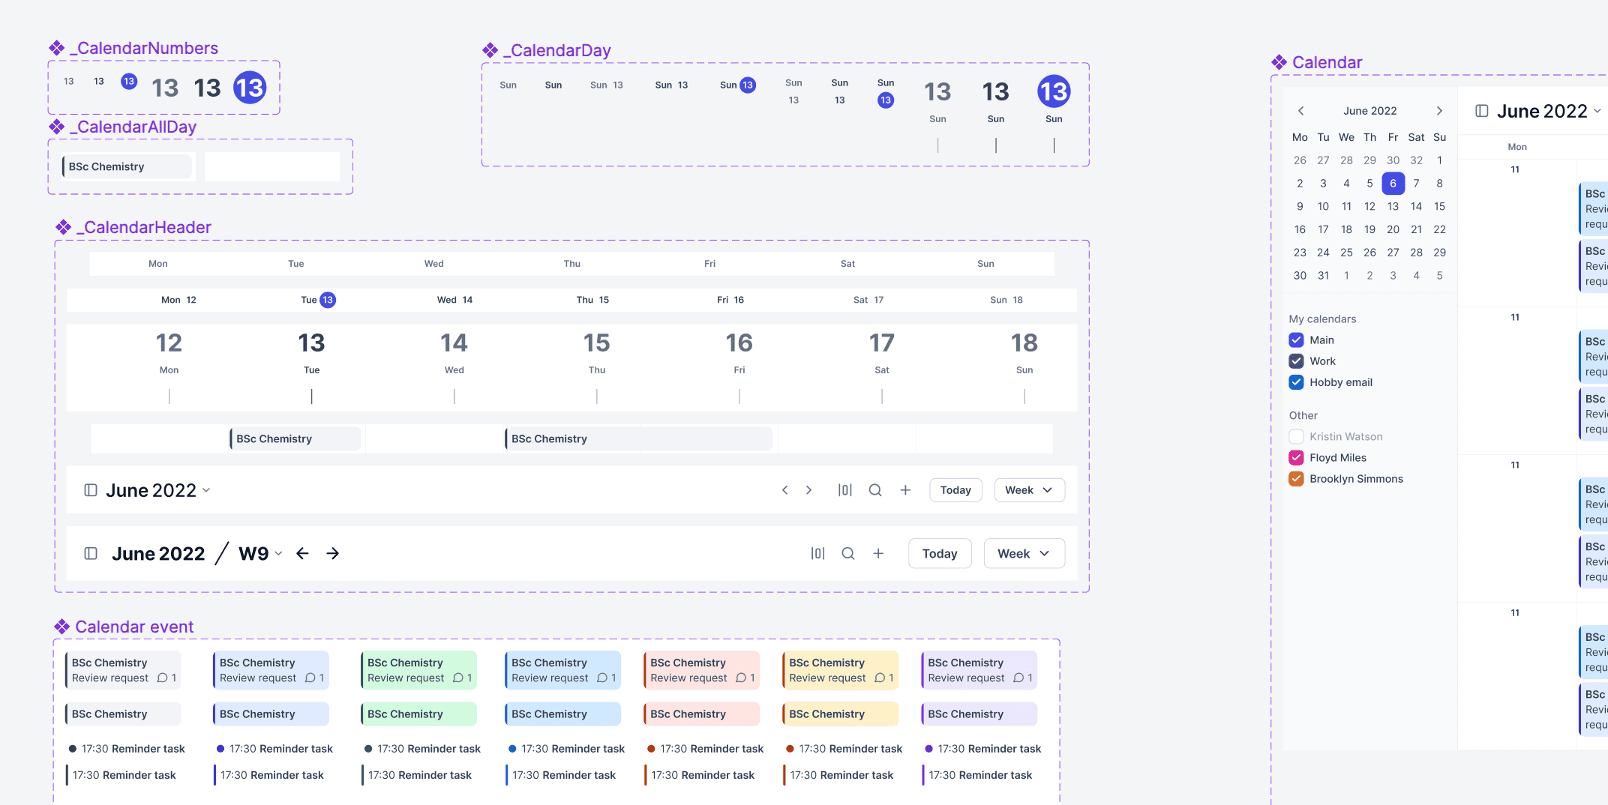Click the Tue 13 highlighted day in the compact header row
The image size is (1608, 805).
318,300
